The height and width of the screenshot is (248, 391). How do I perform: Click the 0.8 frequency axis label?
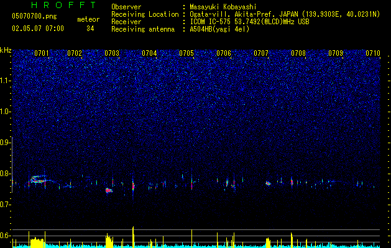pyautogui.click(x=6, y=174)
